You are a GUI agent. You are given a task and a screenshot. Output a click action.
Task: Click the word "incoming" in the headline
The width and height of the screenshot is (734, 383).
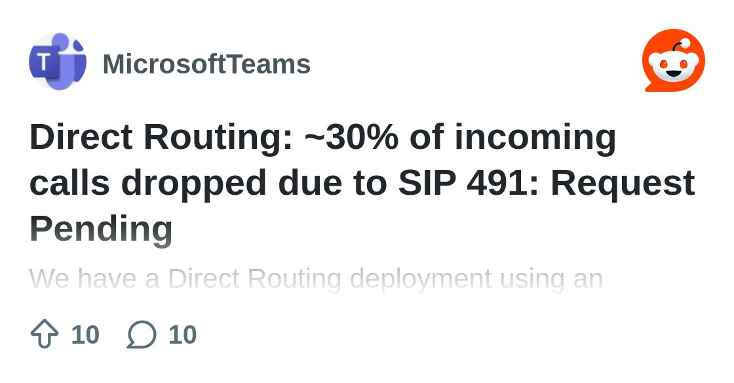[x=535, y=137]
